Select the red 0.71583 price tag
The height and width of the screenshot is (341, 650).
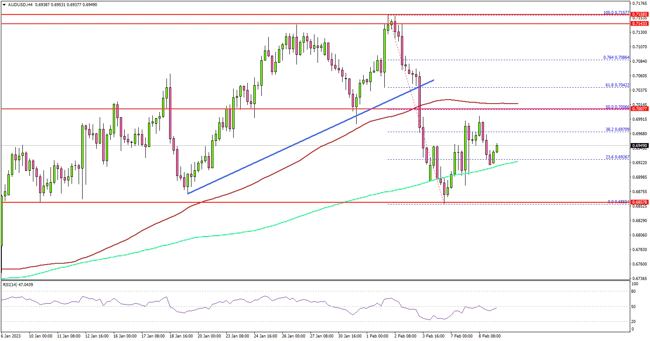point(639,14)
